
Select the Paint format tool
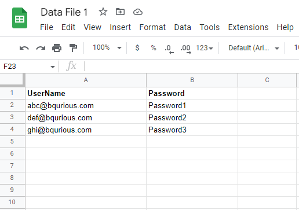pyautogui.click(x=73, y=48)
